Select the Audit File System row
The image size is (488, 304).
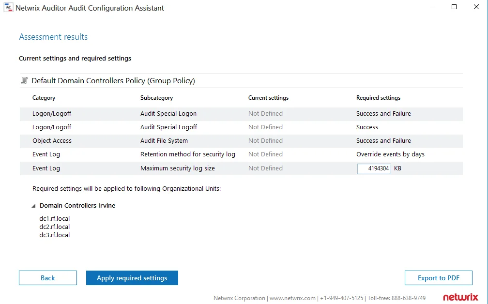[241, 141]
